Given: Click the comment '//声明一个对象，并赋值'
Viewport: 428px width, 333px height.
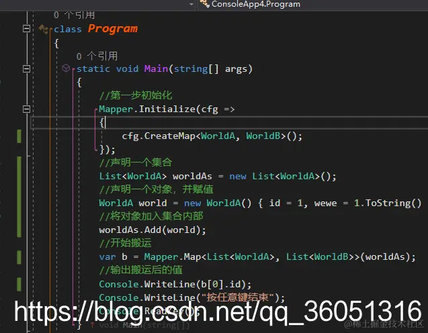Looking at the screenshot, I should point(156,189).
